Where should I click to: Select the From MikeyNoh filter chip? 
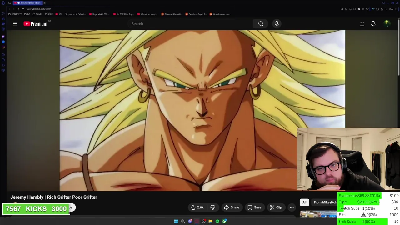[x=325, y=202]
